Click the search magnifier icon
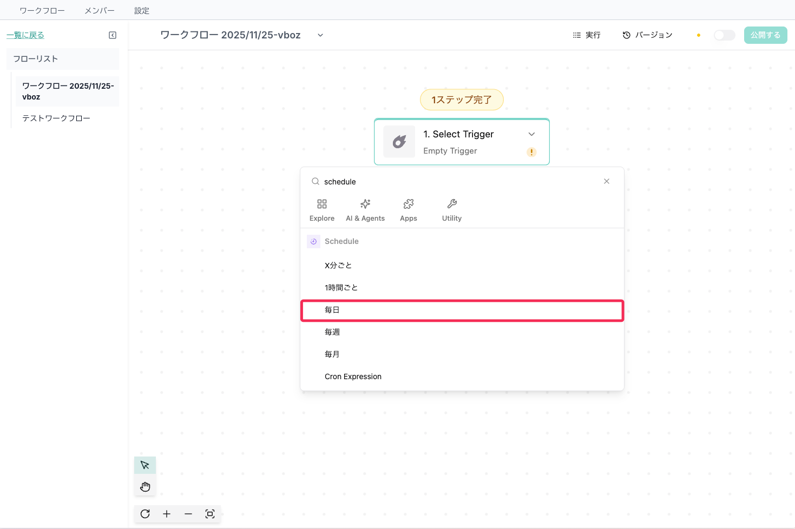Screen dimensions: 795x529 (x=315, y=182)
